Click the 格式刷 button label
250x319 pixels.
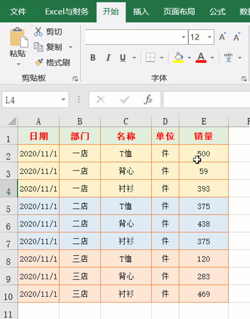coord(58,62)
